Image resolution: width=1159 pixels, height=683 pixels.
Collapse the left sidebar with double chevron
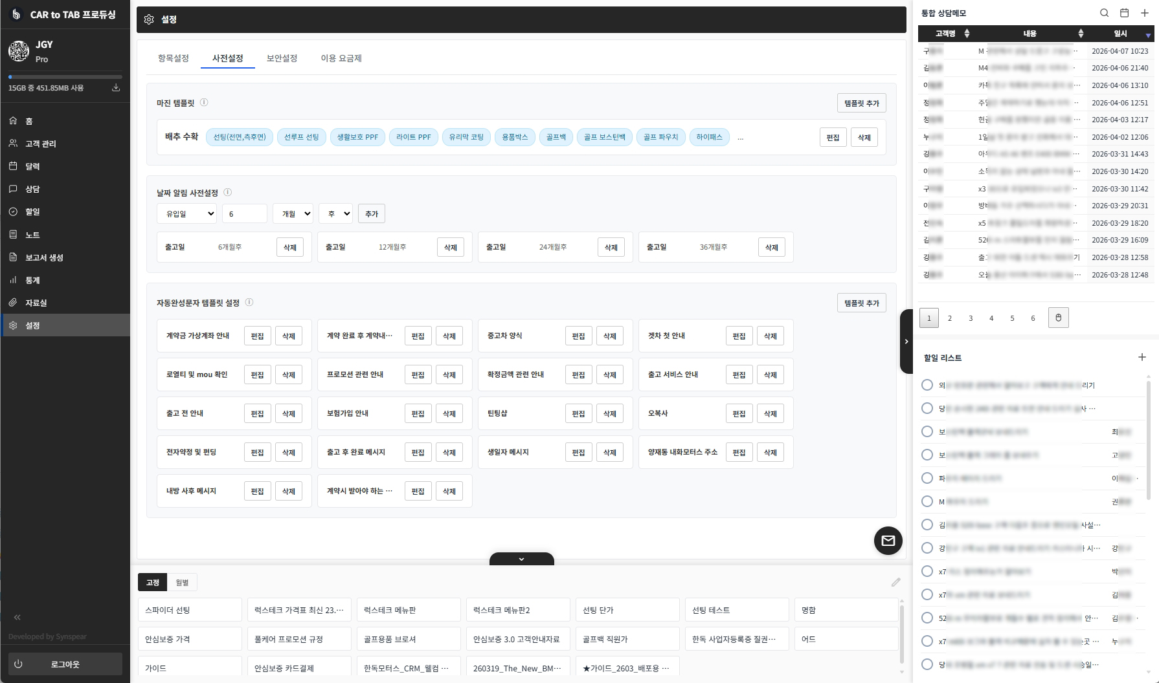point(17,617)
